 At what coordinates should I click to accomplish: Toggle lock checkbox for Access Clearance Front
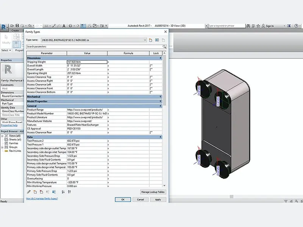[151, 89]
